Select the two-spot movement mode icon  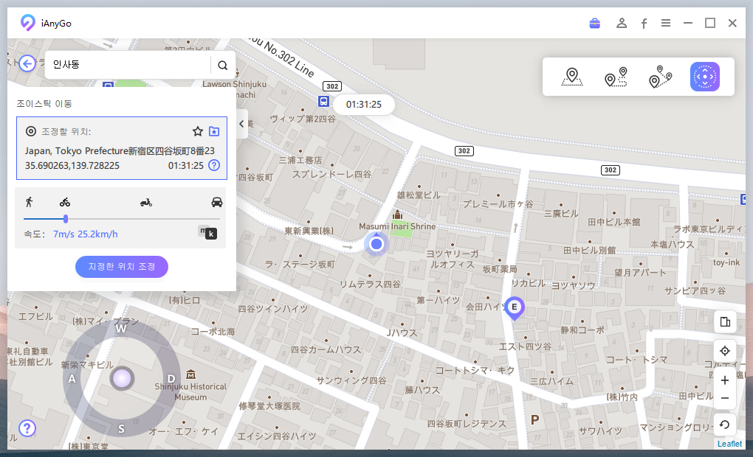(616, 77)
